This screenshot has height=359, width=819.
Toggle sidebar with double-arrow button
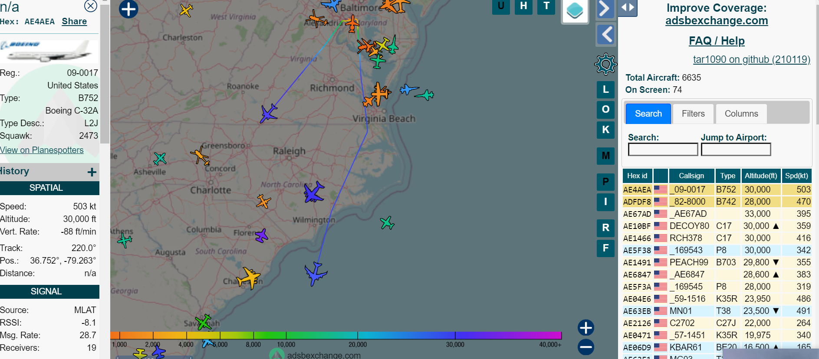pyautogui.click(x=628, y=7)
